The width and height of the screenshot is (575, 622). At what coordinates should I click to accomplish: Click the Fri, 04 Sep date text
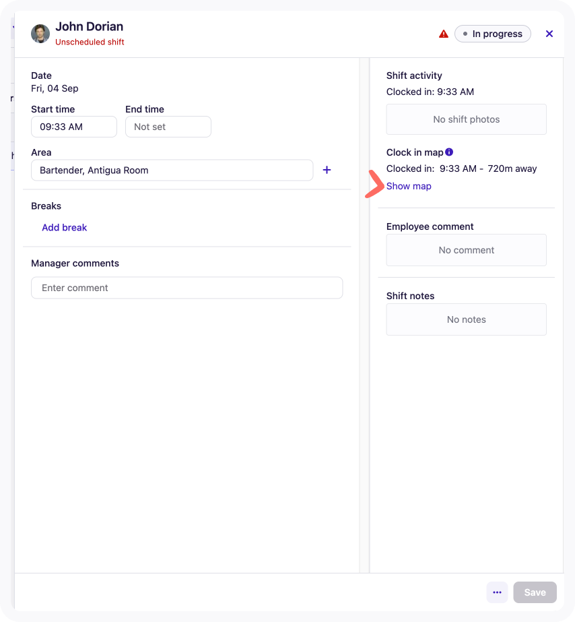[x=55, y=88]
